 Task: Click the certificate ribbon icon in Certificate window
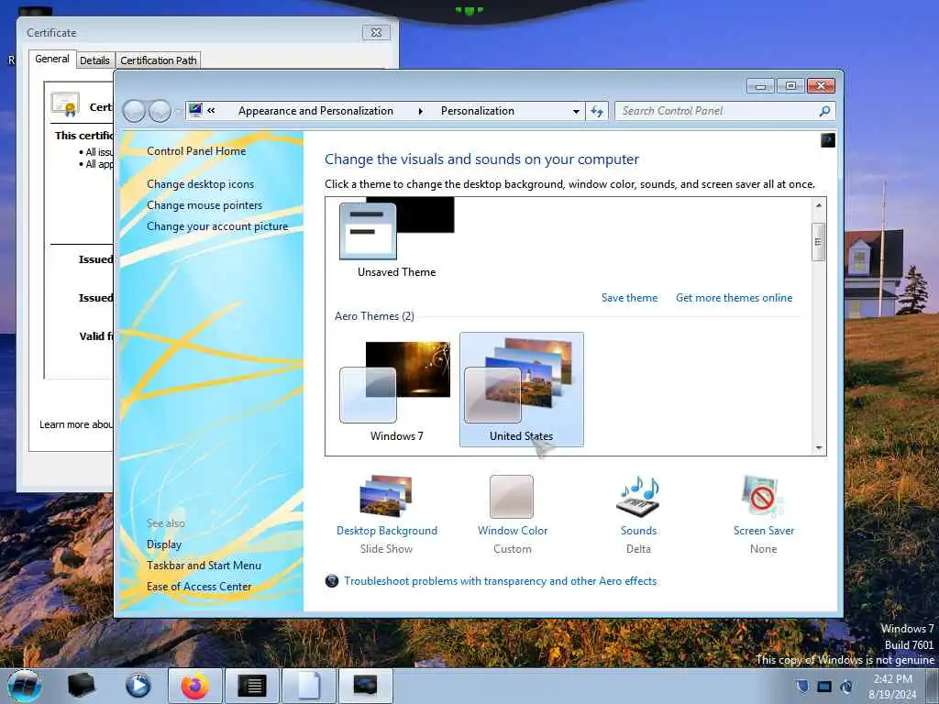click(x=65, y=104)
